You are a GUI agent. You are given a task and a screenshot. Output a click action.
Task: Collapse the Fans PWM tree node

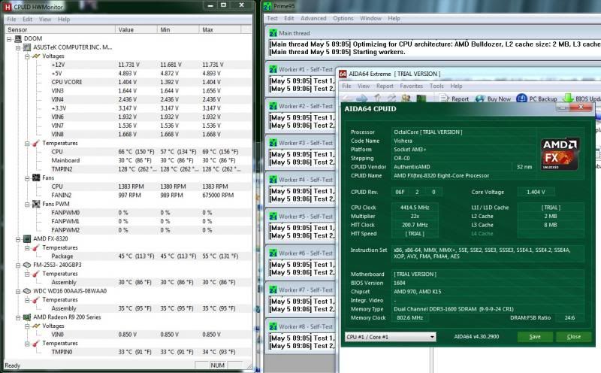pyautogui.click(x=27, y=204)
